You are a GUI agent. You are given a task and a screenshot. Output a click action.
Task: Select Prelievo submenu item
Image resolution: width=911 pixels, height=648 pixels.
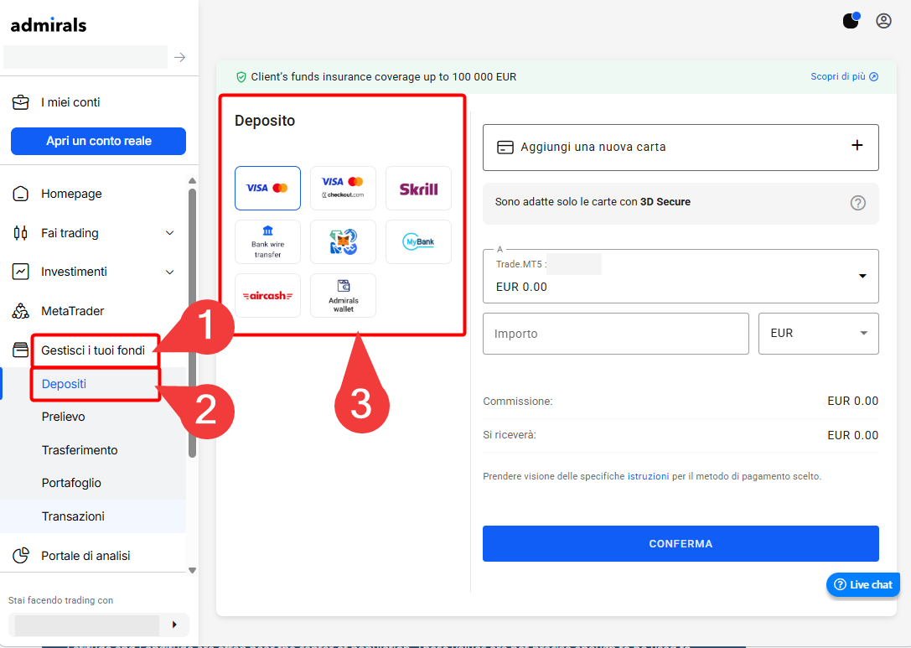pos(64,417)
